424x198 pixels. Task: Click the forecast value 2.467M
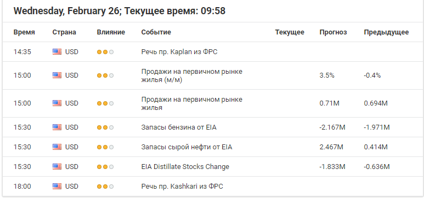(331, 147)
